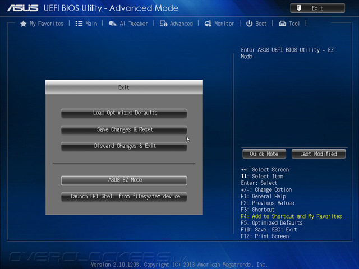Click the ASUS logo in the header
This screenshot has height=269, width=359.
[x=23, y=8]
